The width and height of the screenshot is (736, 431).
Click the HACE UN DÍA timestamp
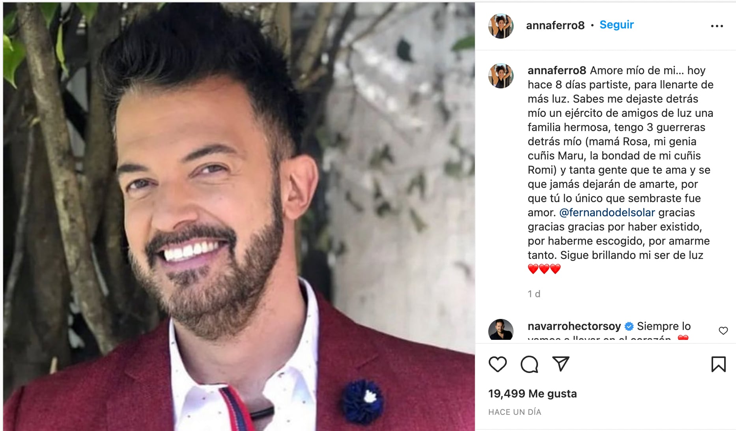[x=515, y=412]
